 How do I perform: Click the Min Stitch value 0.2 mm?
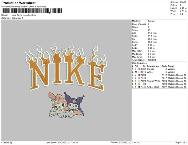coord(152,54)
